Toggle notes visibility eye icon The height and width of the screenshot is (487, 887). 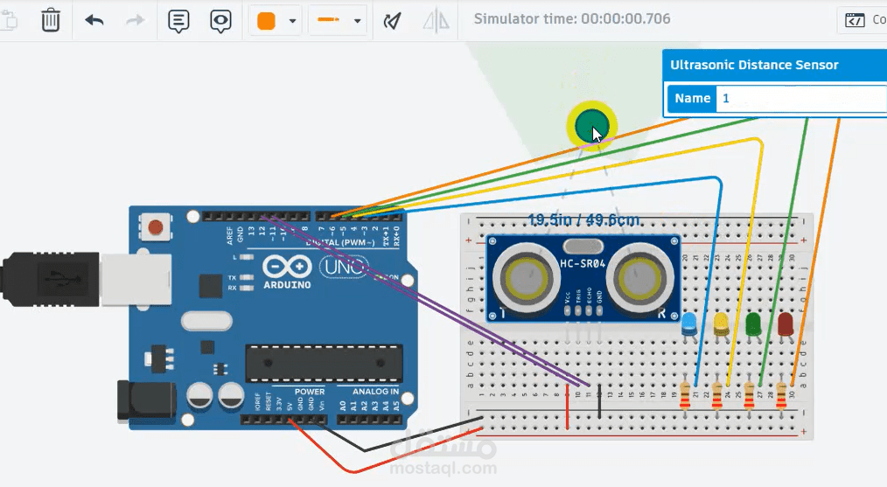point(220,22)
